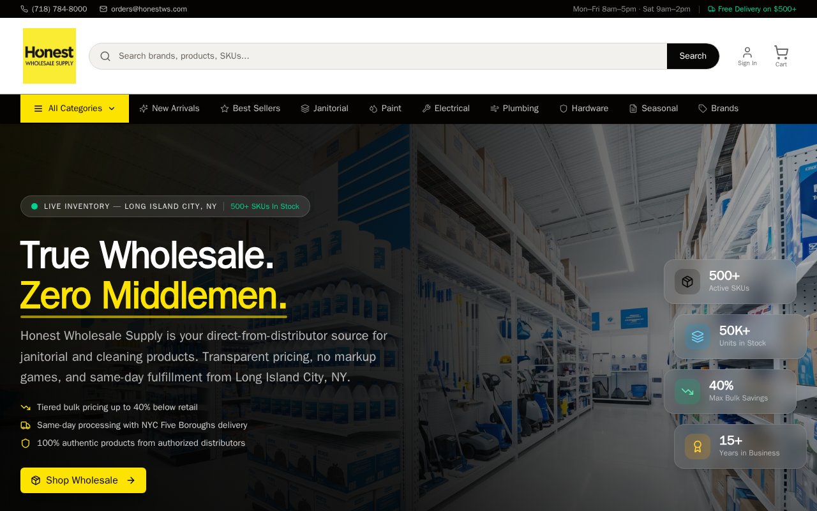
Task: Open the shopping Cart icon
Action: tap(781, 52)
